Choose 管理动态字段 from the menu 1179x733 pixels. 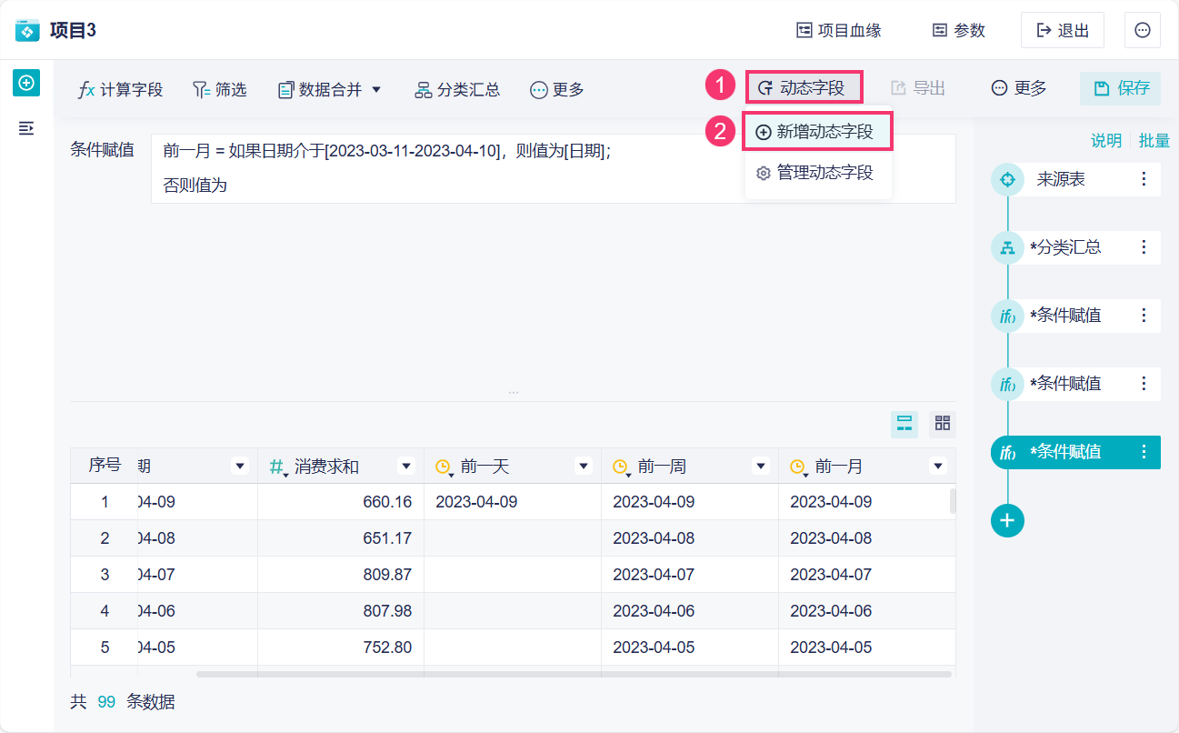[816, 173]
